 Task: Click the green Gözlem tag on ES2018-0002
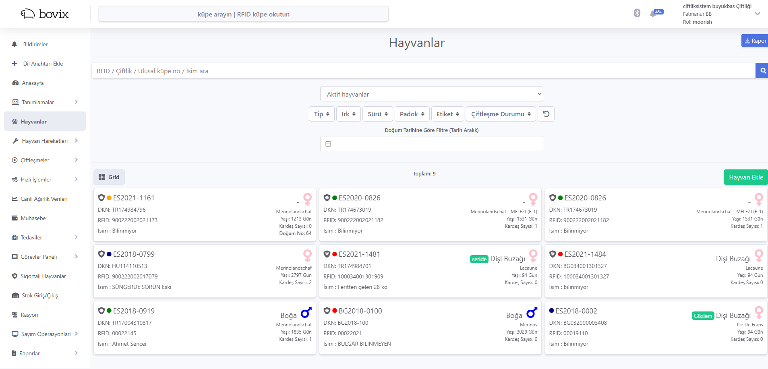tap(703, 316)
